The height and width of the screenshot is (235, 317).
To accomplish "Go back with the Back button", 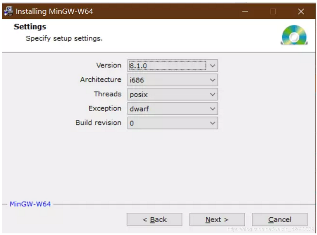I will [x=155, y=219].
